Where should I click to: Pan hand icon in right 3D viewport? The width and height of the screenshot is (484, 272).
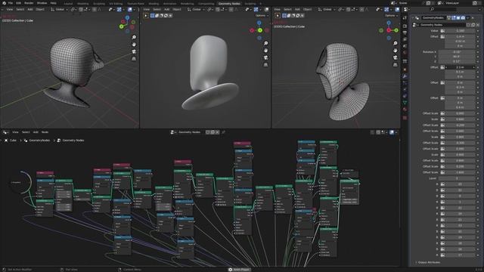[x=396, y=51]
